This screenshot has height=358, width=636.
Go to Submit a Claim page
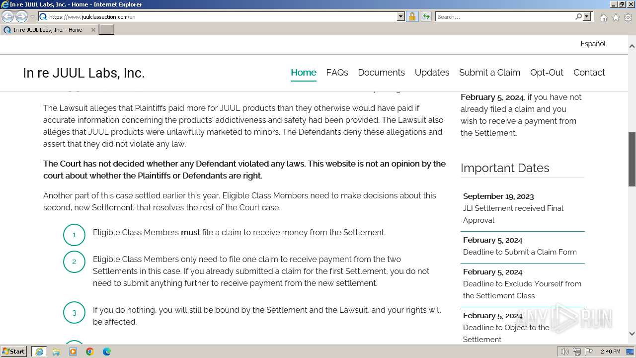coord(489,73)
